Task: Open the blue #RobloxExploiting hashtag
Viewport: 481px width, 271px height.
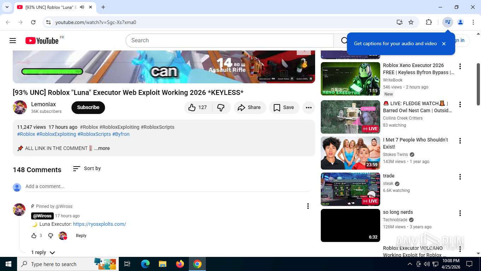Action: 56,134
